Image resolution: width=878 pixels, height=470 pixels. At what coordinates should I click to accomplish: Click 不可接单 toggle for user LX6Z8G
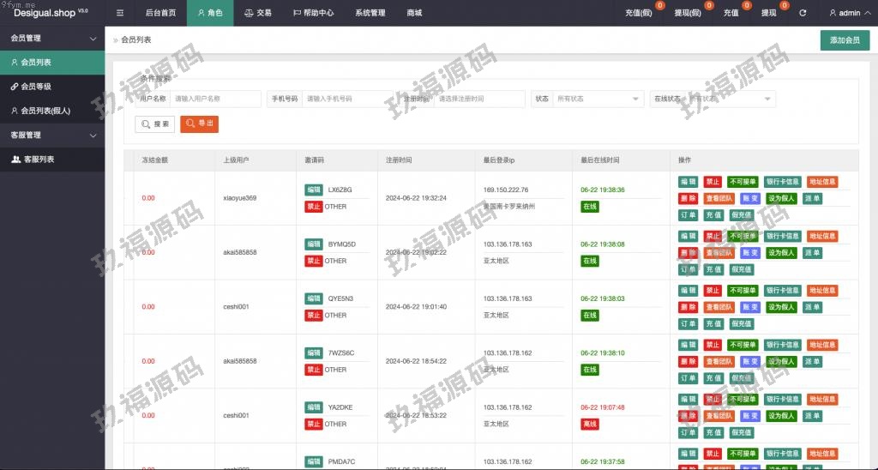click(743, 182)
